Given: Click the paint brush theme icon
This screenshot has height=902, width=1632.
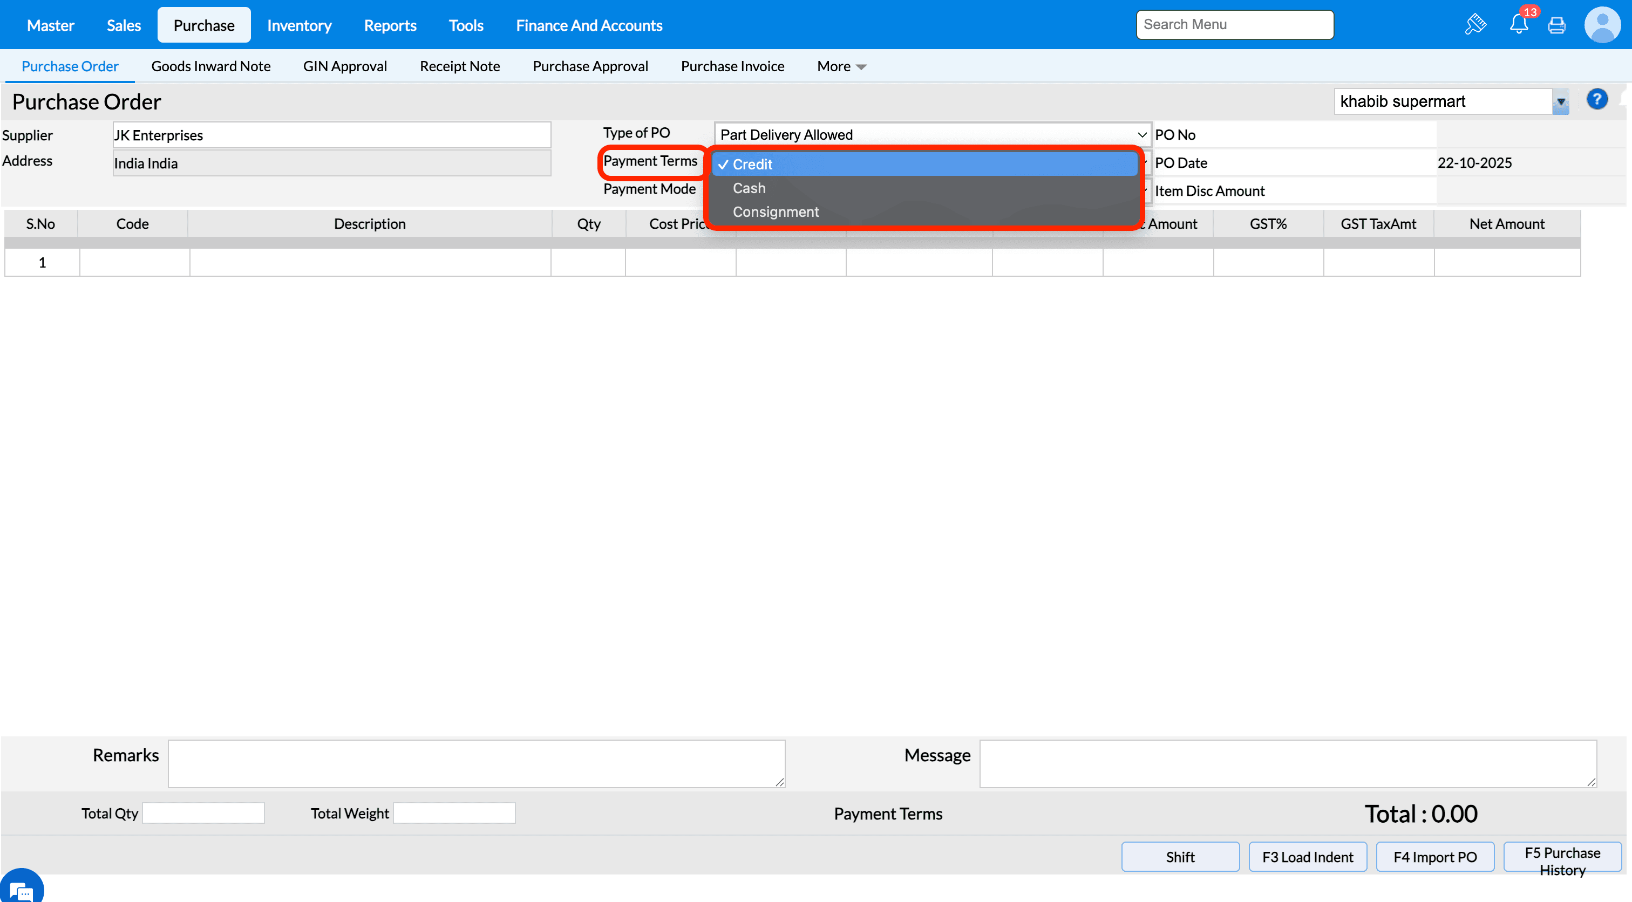Looking at the screenshot, I should (1475, 25).
